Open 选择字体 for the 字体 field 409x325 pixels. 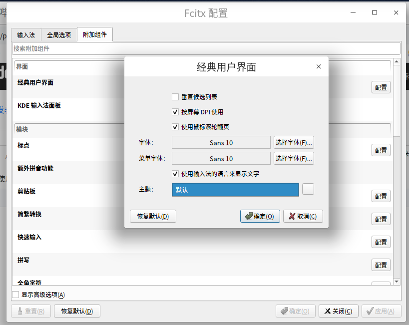(x=294, y=142)
